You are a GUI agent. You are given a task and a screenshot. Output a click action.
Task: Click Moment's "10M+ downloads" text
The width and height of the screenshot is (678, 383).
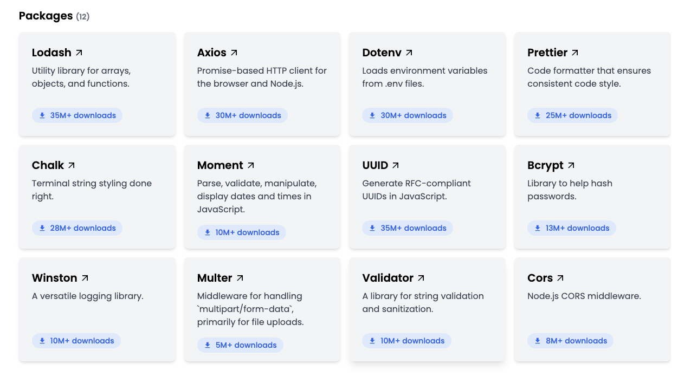pyautogui.click(x=248, y=232)
